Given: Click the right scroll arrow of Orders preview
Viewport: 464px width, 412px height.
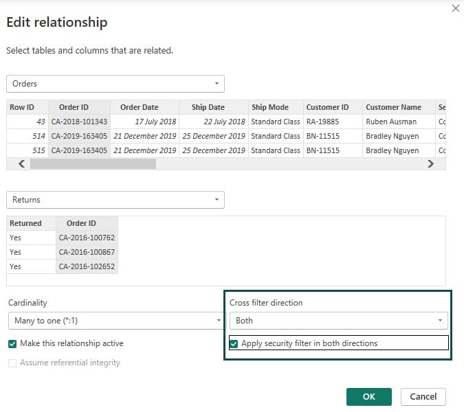Looking at the screenshot, I should click(430, 163).
